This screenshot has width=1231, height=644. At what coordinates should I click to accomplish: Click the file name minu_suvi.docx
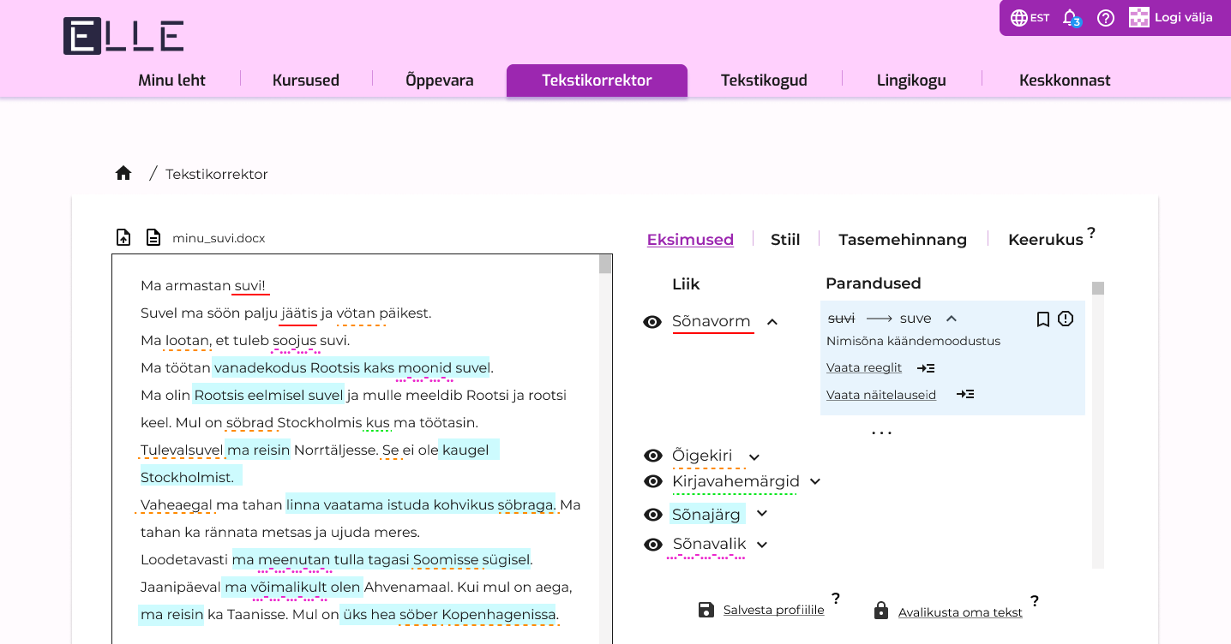click(219, 238)
